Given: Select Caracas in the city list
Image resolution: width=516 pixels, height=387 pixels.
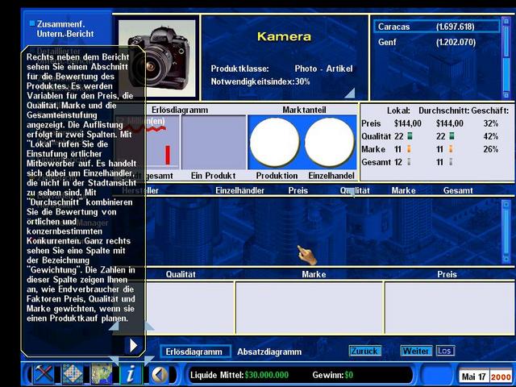Looking at the screenshot, I should [437, 27].
